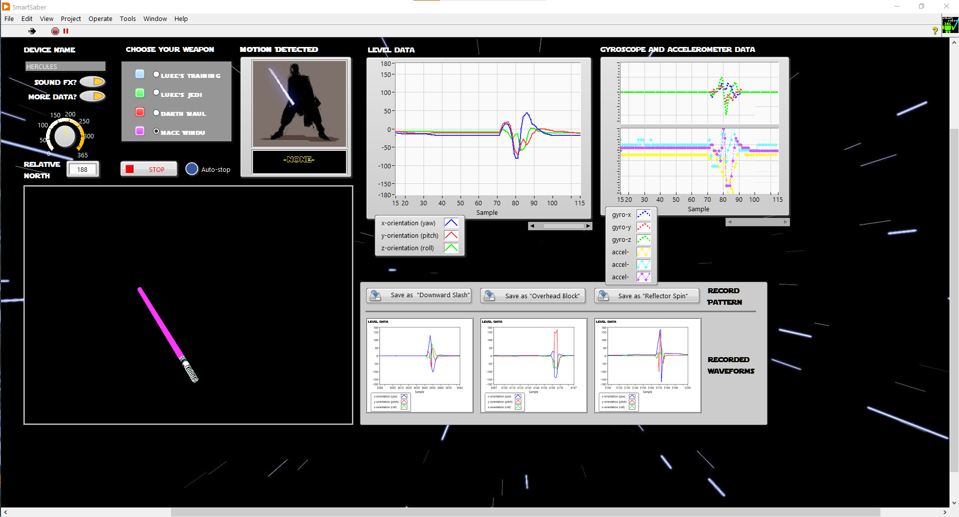959x517 pixels.
Task: Click the Relative North dial knob
Action: [64, 136]
